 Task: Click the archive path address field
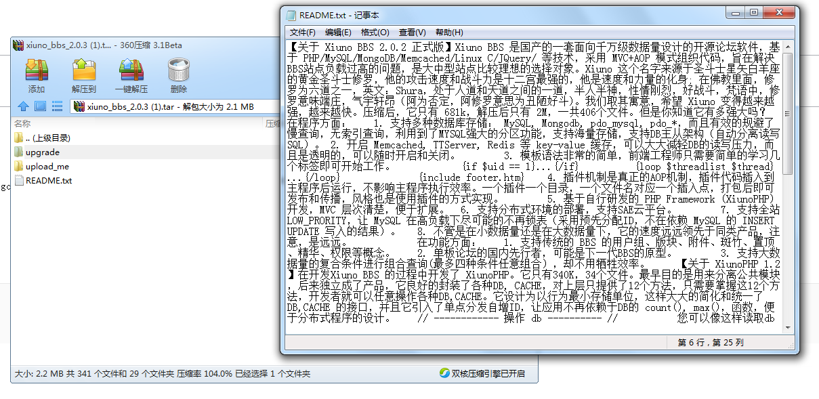pyautogui.click(x=176, y=106)
